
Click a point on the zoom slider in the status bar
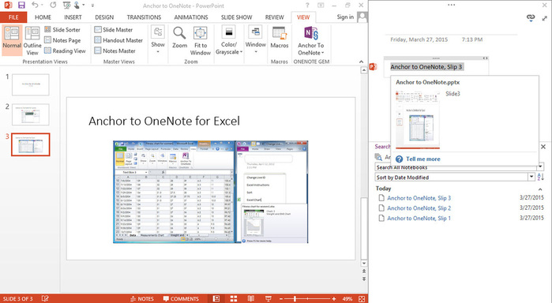tap(307, 299)
